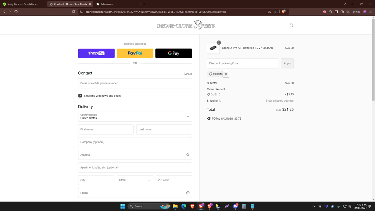Remove the DUBI15 discount code

pos(226,74)
